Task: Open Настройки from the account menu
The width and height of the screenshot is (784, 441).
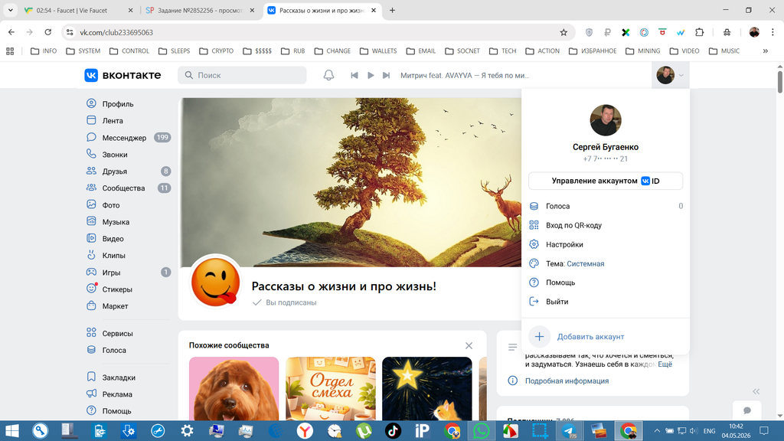Action: [x=606, y=244]
